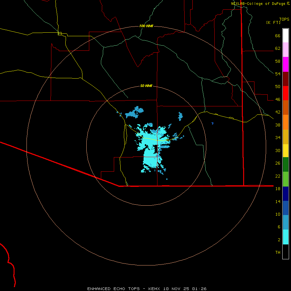Image resolution: width=291 pixels, height=291 pixels.
Task: Click the 100 NMI range ring label
Action: [146, 26]
